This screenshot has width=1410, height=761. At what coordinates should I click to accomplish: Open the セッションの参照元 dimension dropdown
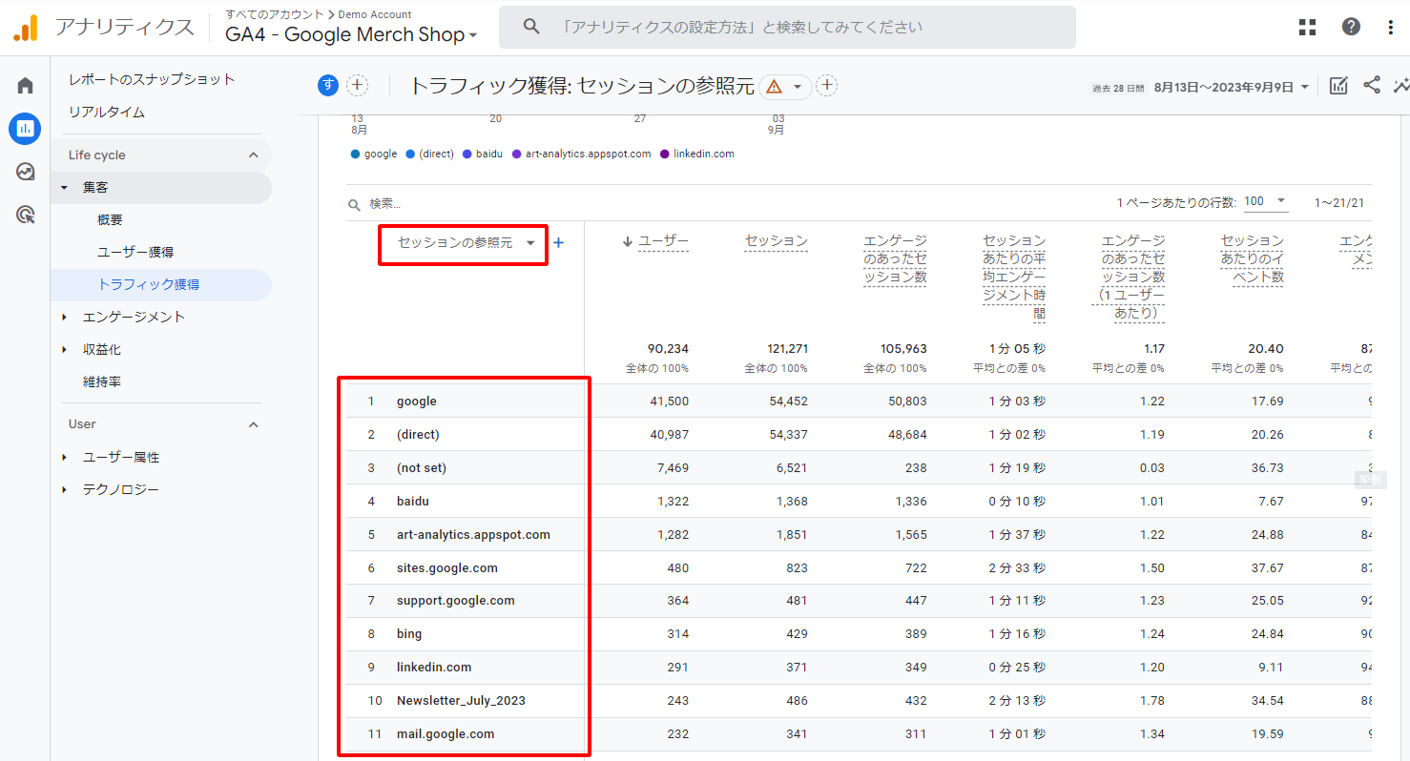coord(467,243)
